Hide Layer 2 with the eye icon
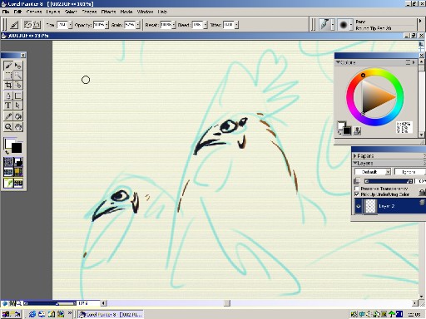 [x=359, y=206]
